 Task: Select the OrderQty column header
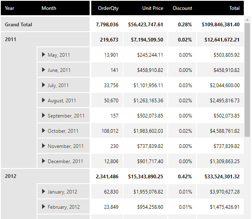(108, 8)
